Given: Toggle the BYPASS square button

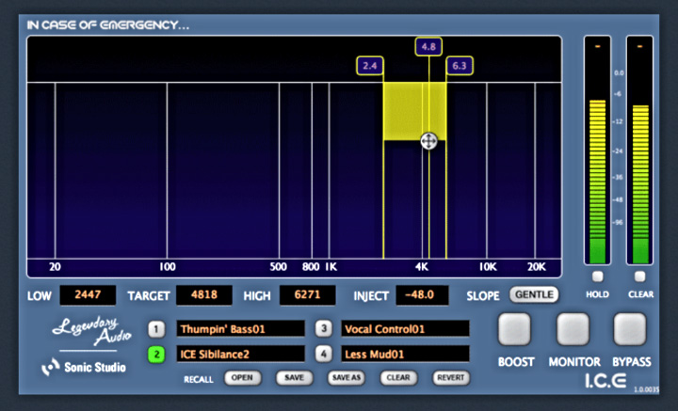Looking at the screenshot, I should pos(630,329).
